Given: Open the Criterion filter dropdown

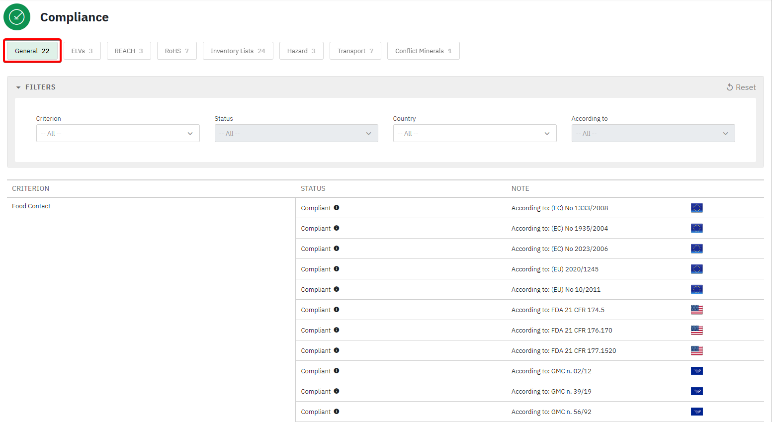Looking at the screenshot, I should (x=118, y=133).
